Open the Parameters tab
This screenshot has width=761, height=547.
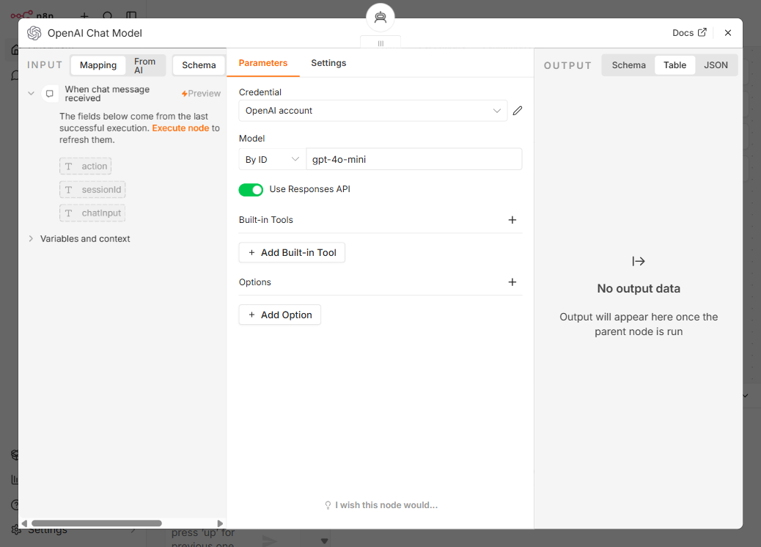tap(263, 63)
